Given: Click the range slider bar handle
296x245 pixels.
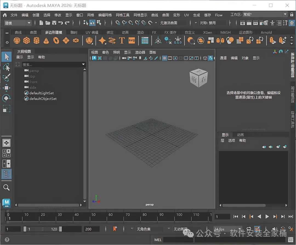Looking at the screenshot, I should (x=42, y=229).
